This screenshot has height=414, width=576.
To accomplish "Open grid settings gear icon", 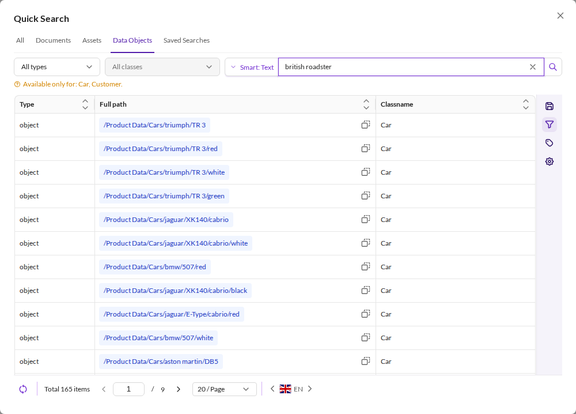I will click(549, 161).
